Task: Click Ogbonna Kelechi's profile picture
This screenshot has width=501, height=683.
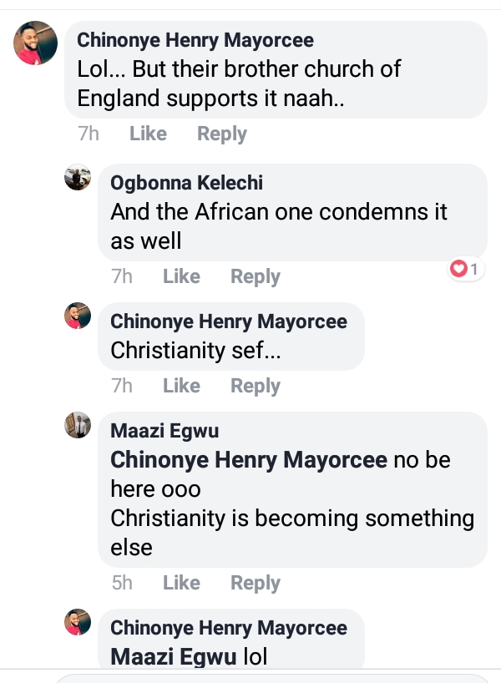Action: coord(78,179)
